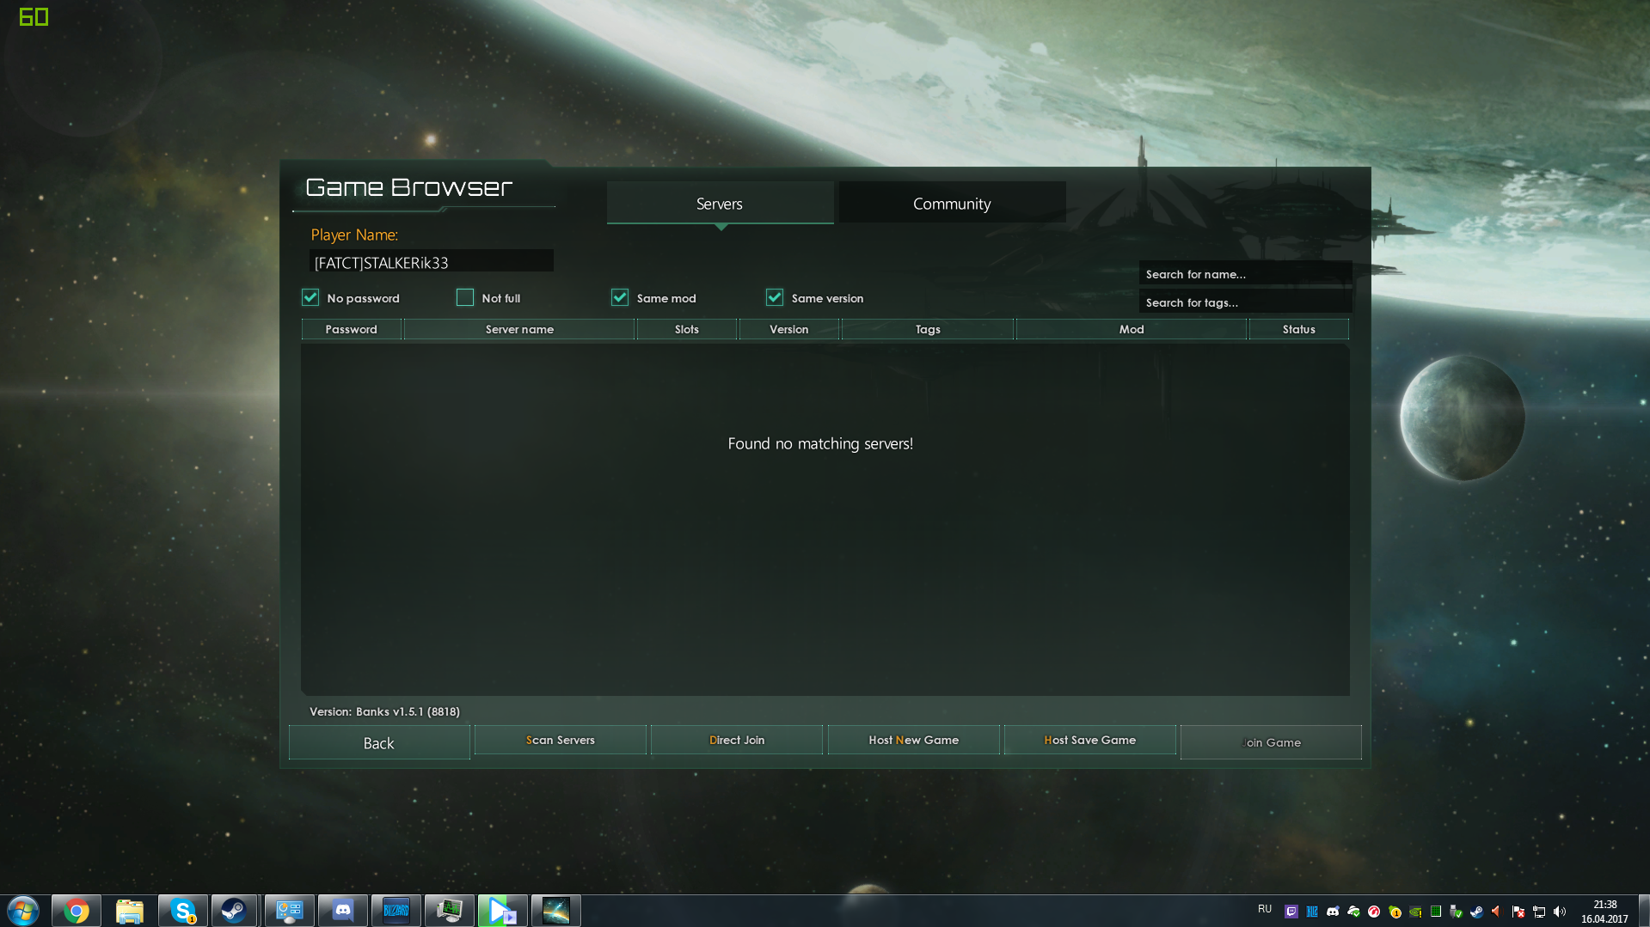Click the Player Name input field
This screenshot has width=1650, height=927.
click(x=432, y=261)
